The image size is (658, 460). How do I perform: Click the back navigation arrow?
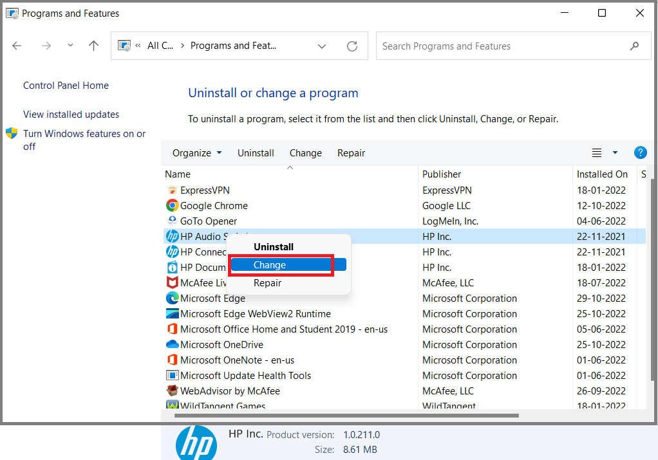16,46
